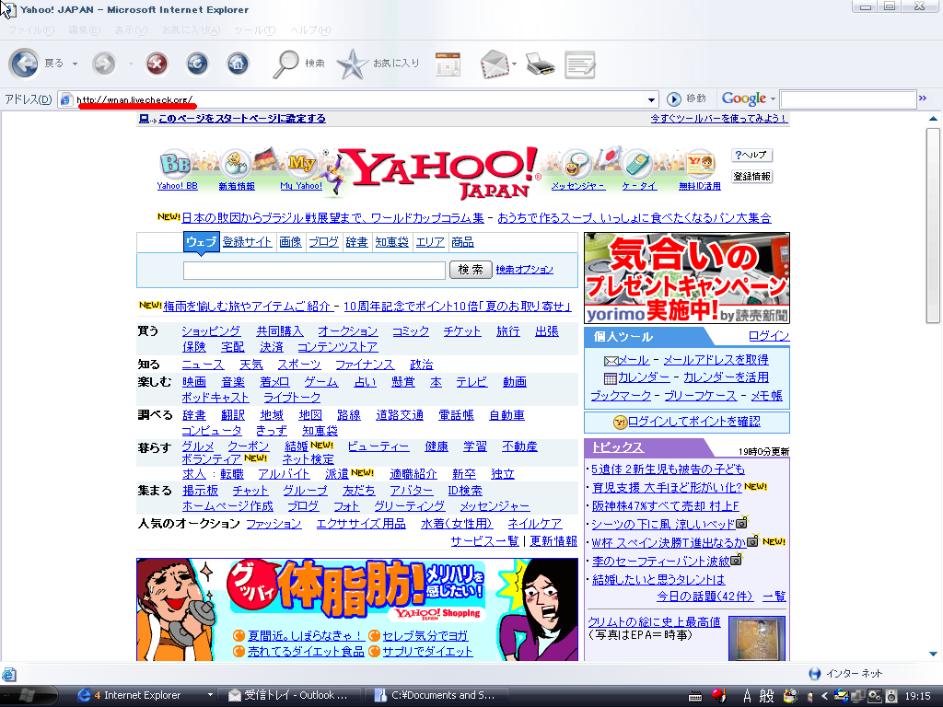Click in the Yahoo search text field

click(314, 270)
